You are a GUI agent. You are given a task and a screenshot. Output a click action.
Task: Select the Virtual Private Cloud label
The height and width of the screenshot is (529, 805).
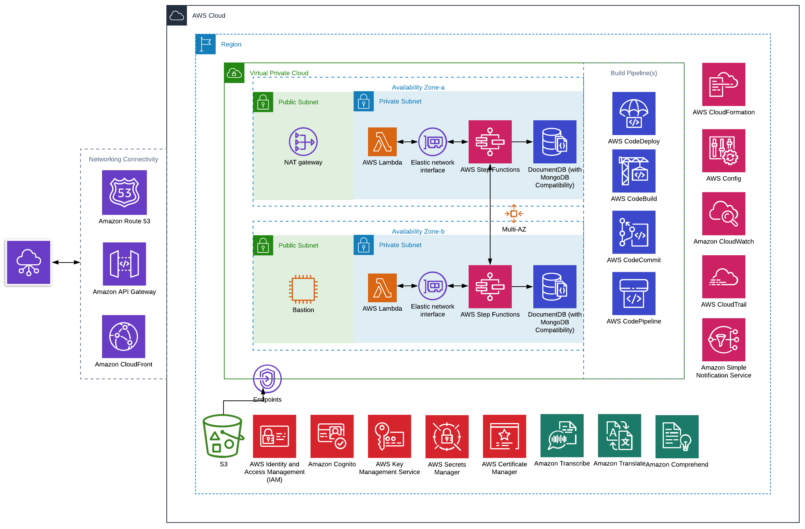[x=279, y=73]
